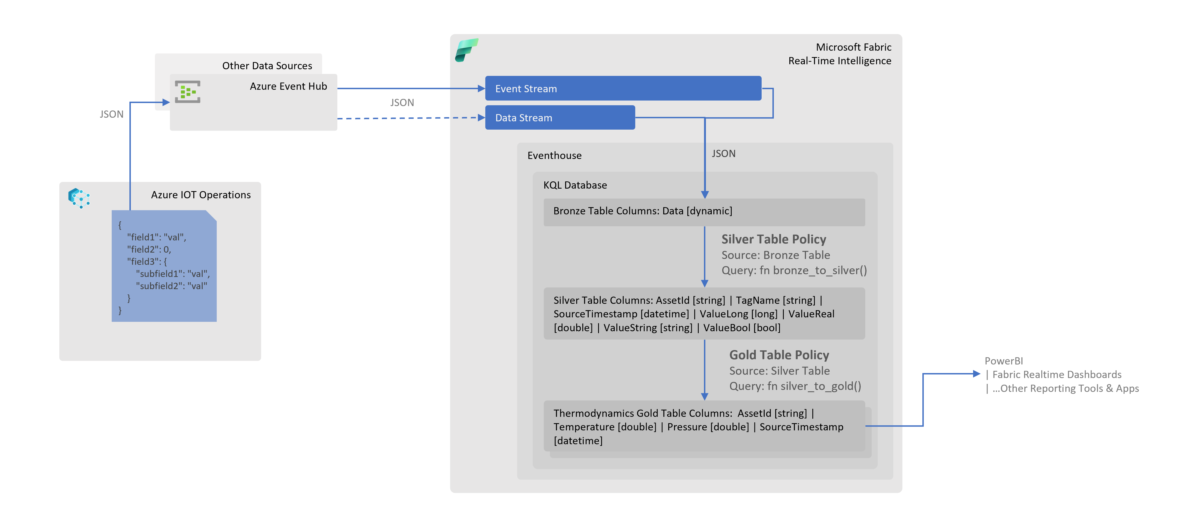
Task: Click the Microsoft Fabric Real-Time Intelligence title
Action: (x=839, y=54)
